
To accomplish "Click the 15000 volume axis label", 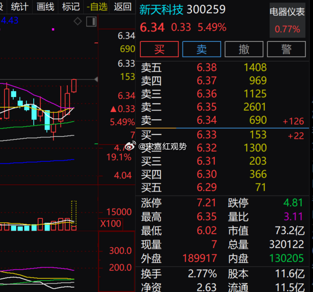I will click(119, 212).
